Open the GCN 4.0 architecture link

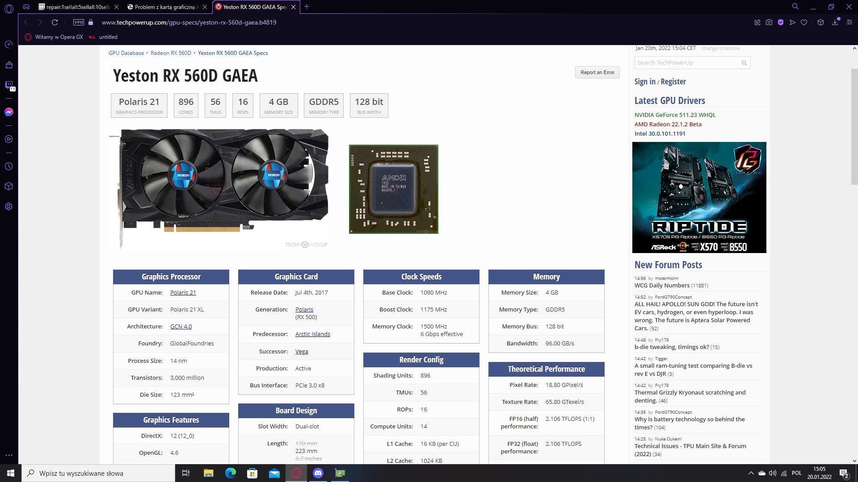(181, 327)
